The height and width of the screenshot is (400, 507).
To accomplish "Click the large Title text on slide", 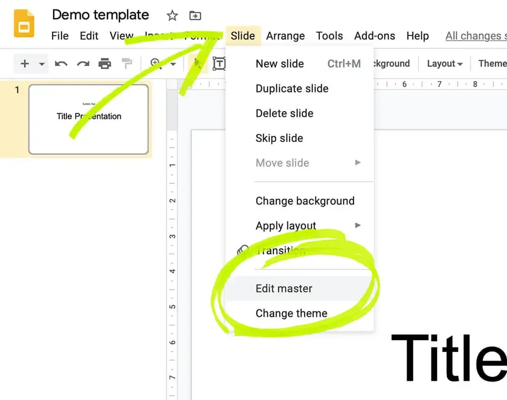I will tap(449, 357).
